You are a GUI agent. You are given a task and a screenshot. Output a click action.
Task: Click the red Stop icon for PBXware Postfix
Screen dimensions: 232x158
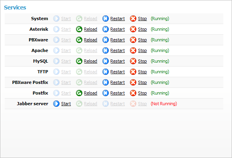click(x=133, y=83)
